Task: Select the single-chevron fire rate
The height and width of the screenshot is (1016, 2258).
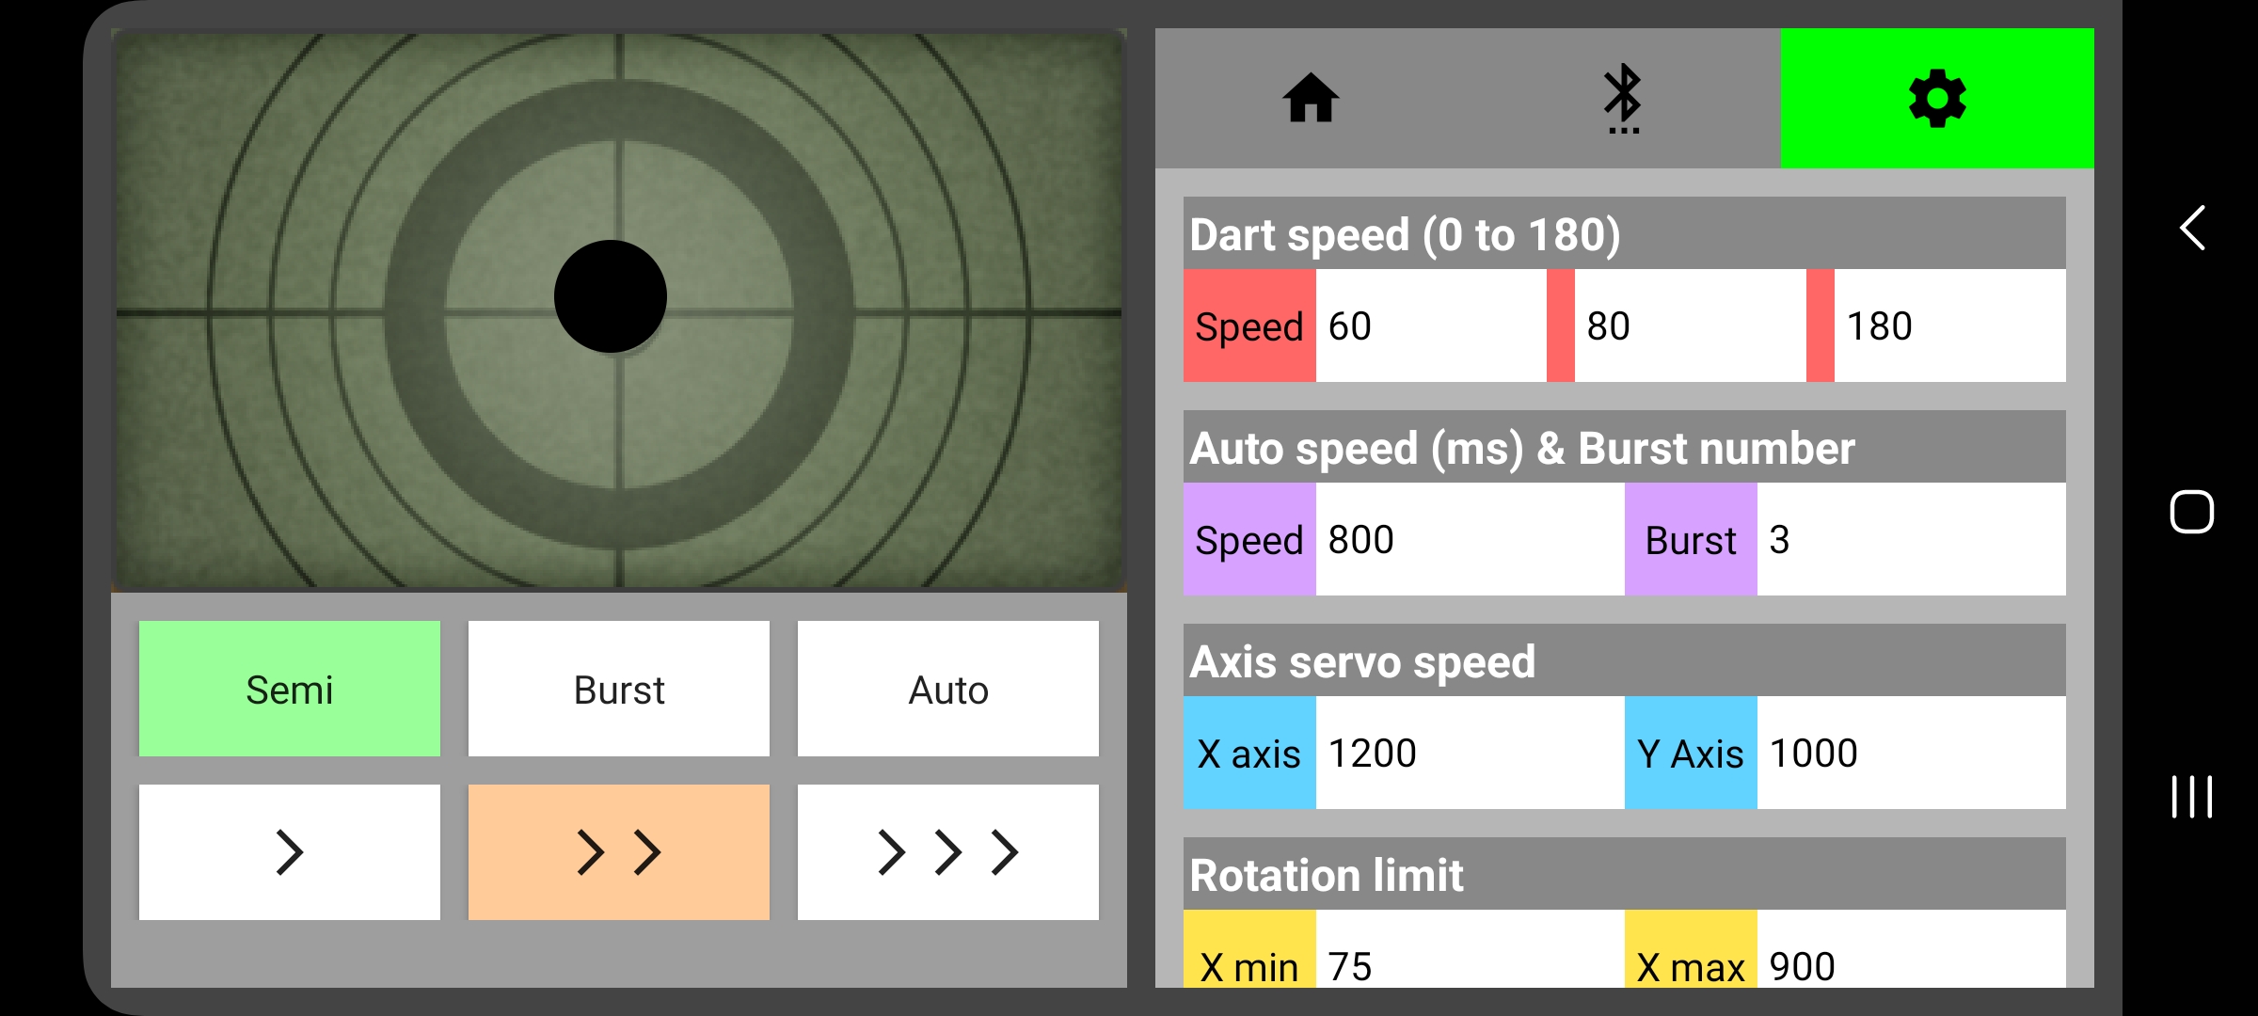Action: coord(289,851)
